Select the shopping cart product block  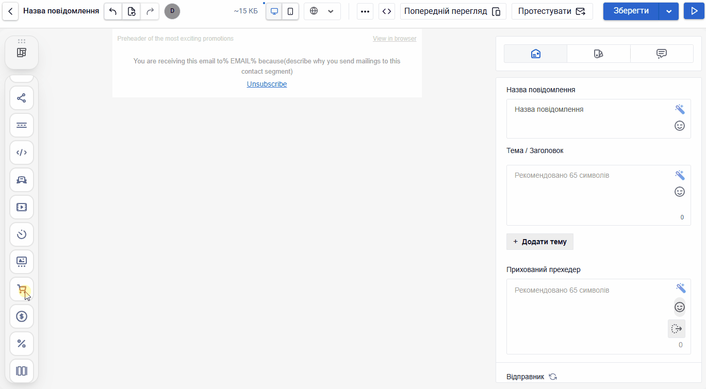(22, 289)
